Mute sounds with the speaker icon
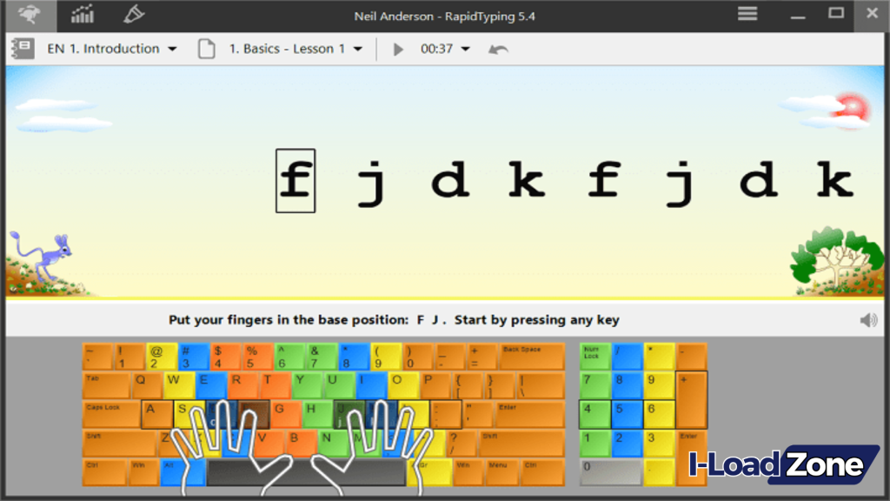890x501 pixels. point(867,319)
